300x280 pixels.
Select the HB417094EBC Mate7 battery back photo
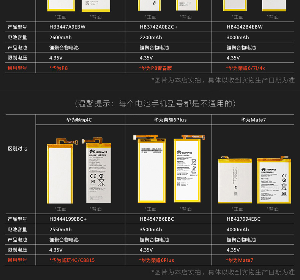(x=274, y=180)
